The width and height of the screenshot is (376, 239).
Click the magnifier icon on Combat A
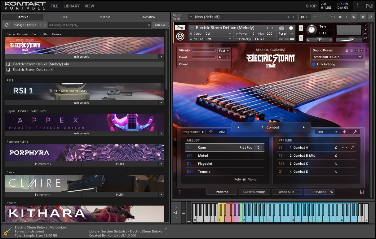(x=352, y=148)
